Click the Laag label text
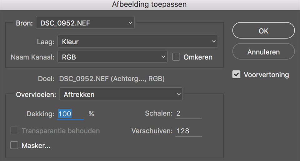300x161 pixels. pos(45,41)
